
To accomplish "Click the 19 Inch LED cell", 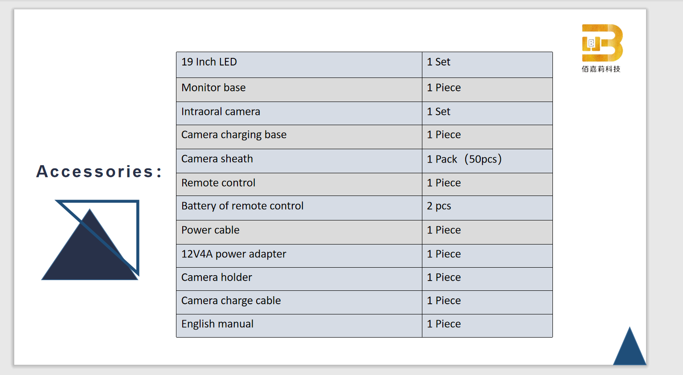I will [299, 65].
